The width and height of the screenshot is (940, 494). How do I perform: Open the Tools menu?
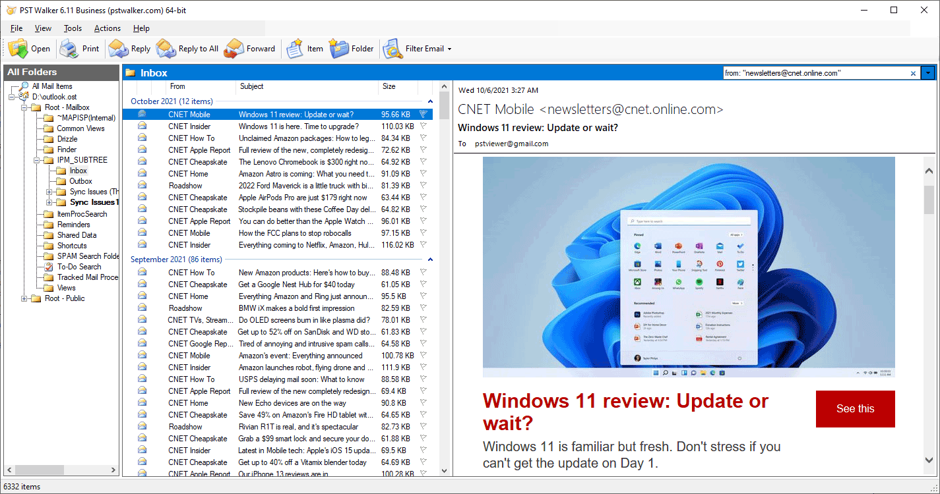pyautogui.click(x=73, y=28)
